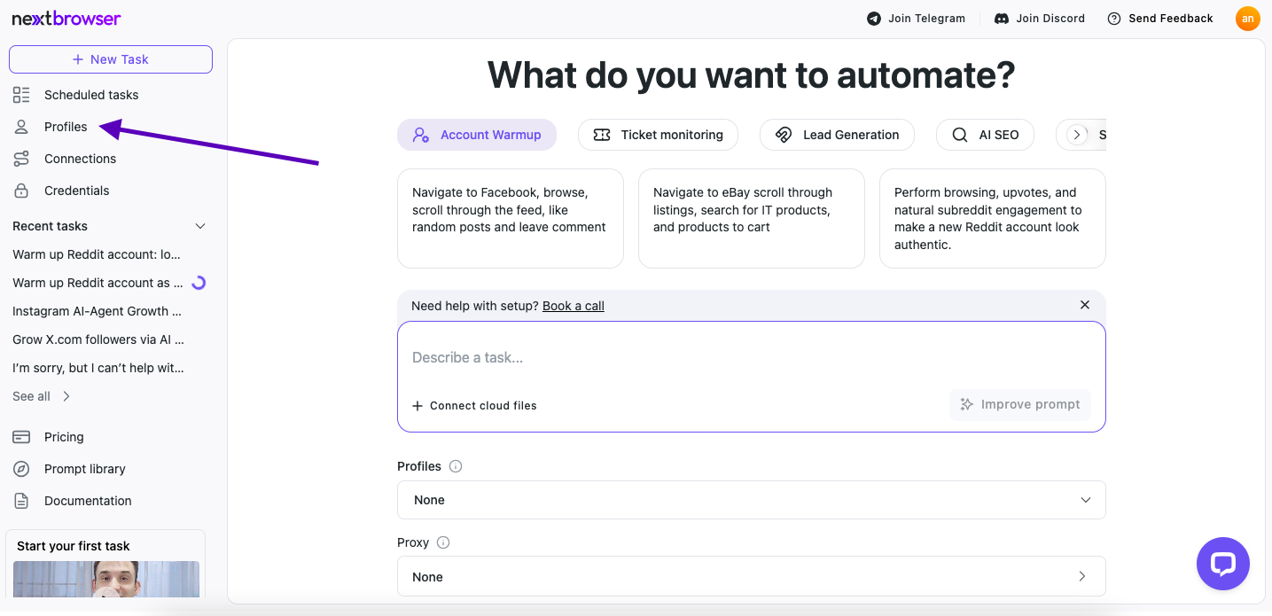Click the Profiles info icon
Viewport: 1272px width, 616px height.
point(456,466)
